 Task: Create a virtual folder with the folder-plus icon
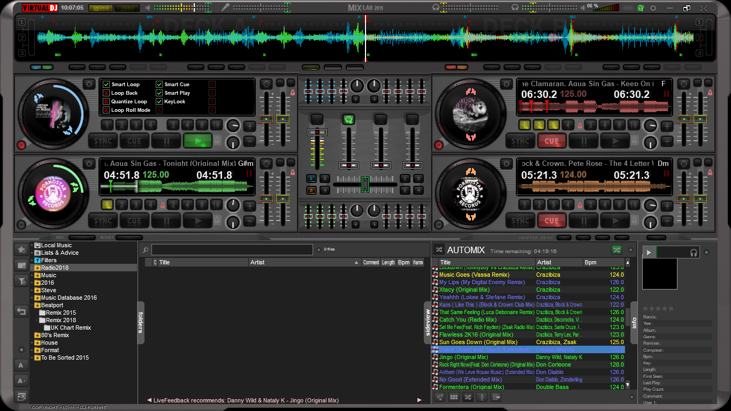click(x=21, y=265)
